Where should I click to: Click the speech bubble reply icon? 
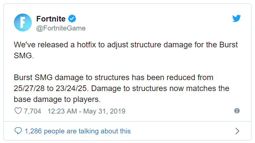[18, 131]
